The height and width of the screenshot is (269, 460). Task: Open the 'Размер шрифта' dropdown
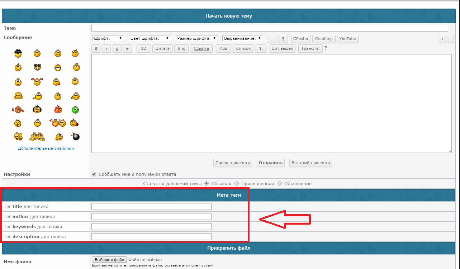click(x=197, y=38)
